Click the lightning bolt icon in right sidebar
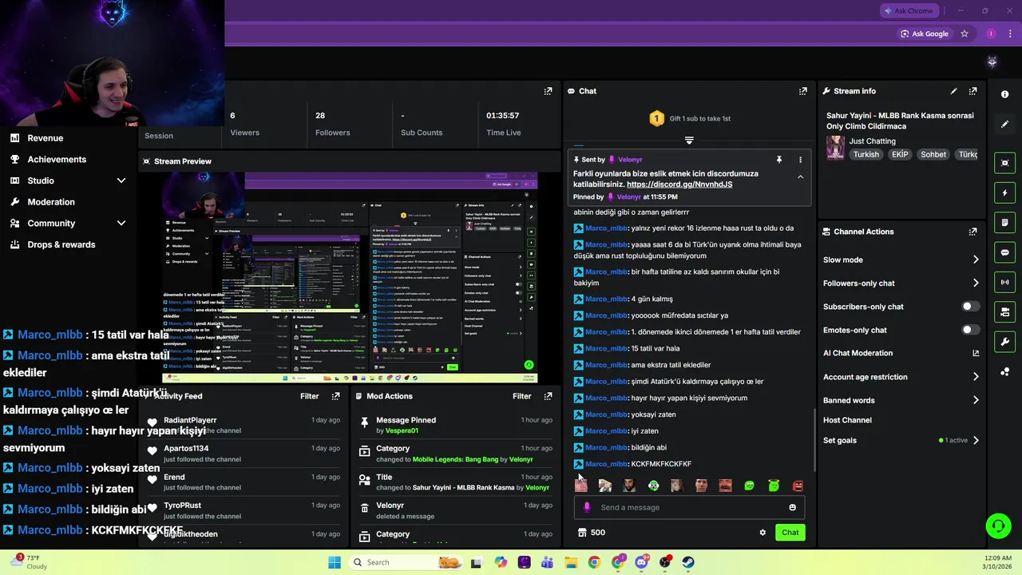Viewport: 1022px width, 575px height. 1004,192
